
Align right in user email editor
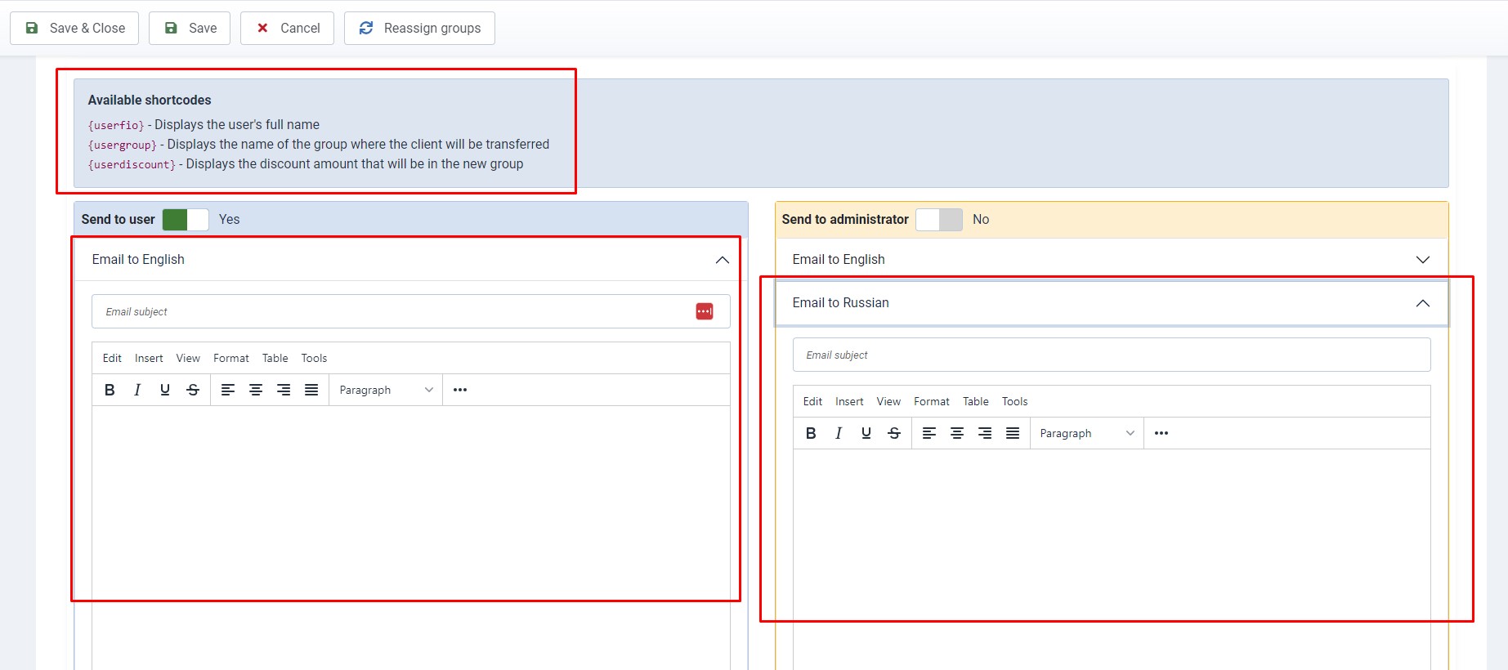point(284,390)
